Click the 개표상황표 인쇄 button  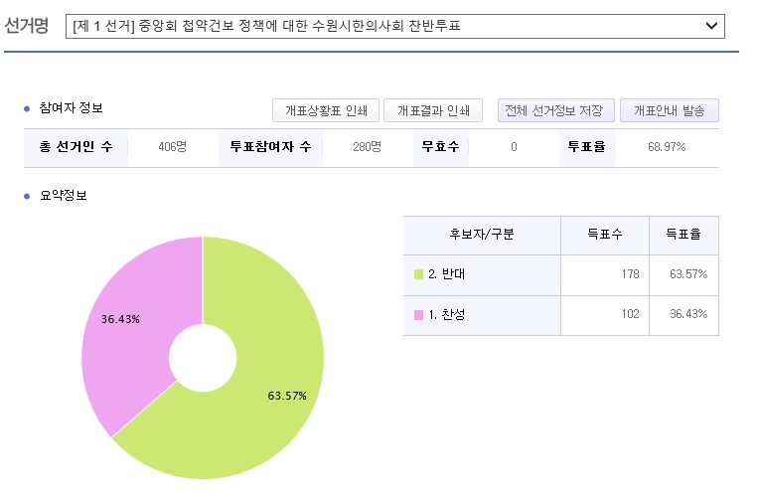pos(326,110)
